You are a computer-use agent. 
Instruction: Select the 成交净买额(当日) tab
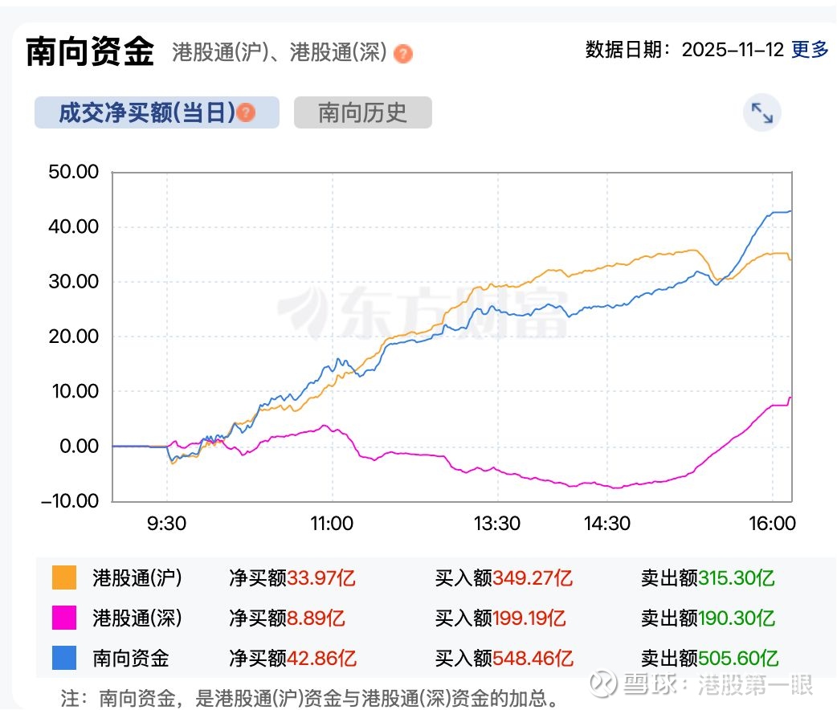click(147, 112)
